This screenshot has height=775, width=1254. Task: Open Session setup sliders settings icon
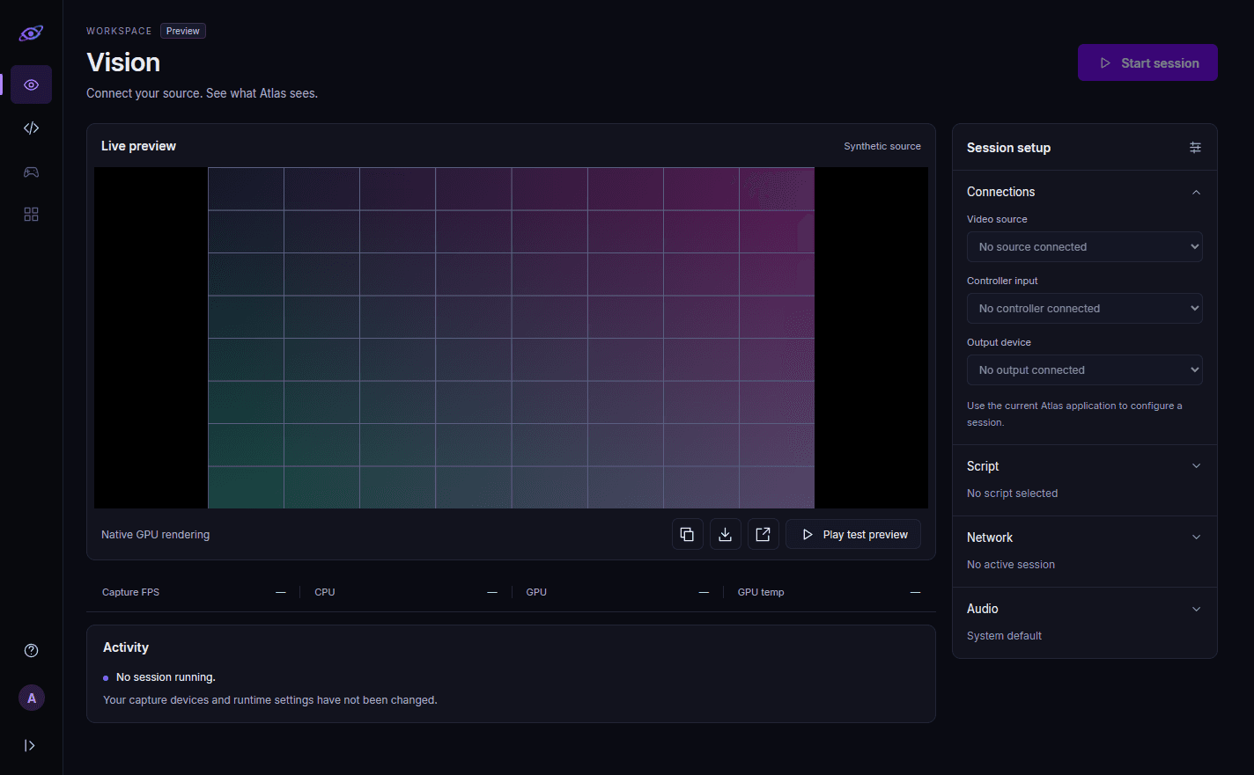point(1195,148)
